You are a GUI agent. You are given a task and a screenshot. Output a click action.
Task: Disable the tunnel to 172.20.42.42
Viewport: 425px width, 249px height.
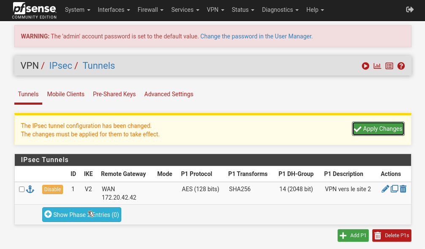pos(52,189)
